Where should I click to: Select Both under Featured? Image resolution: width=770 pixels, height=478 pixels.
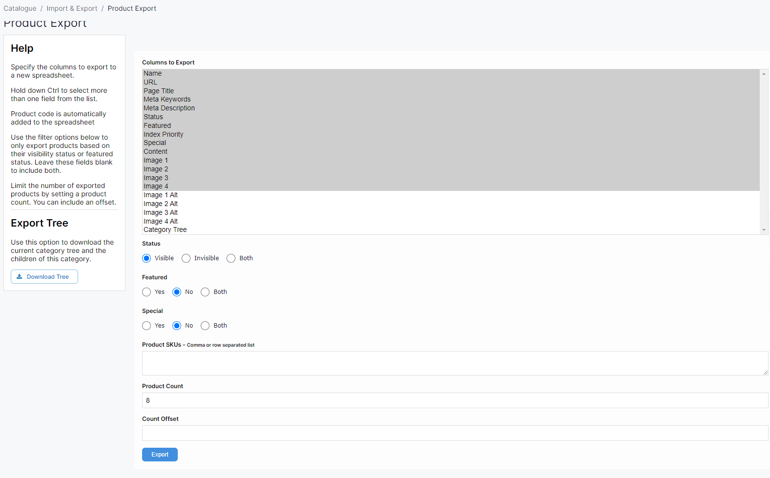pyautogui.click(x=205, y=292)
